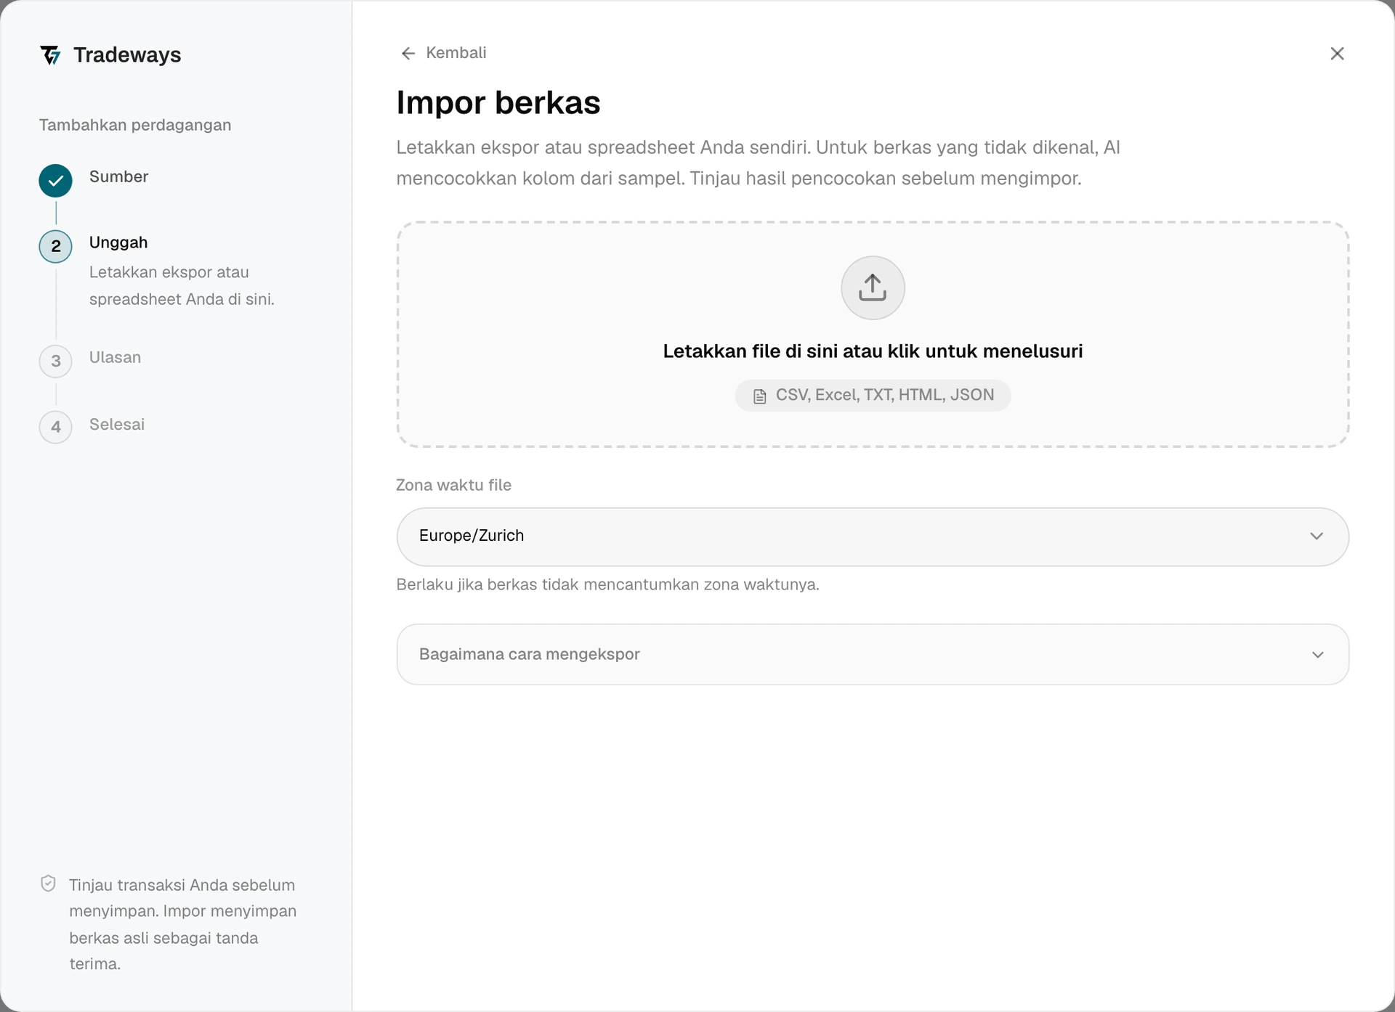The height and width of the screenshot is (1012, 1395).
Task: Expand the Bagaimana cara mengekspor section
Action: 873,654
